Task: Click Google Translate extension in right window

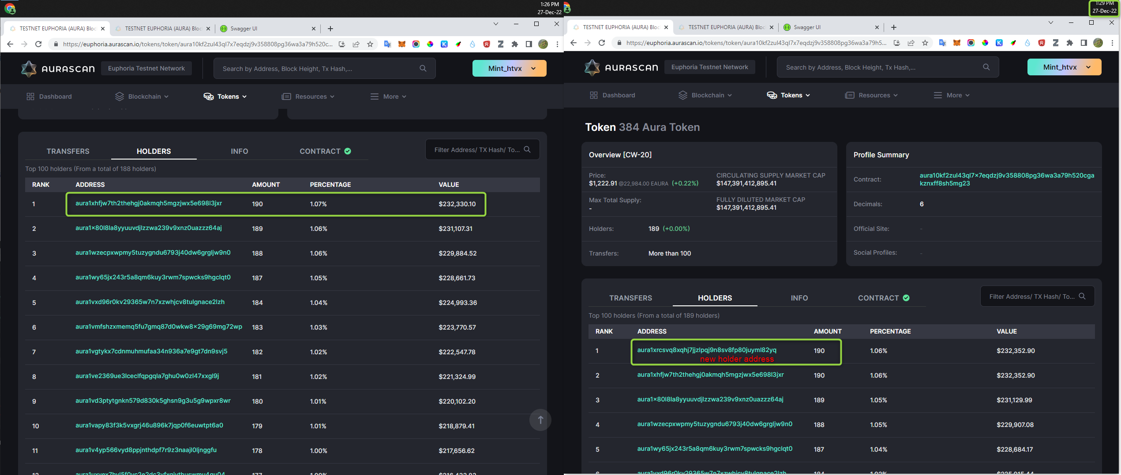Action: pyautogui.click(x=942, y=43)
